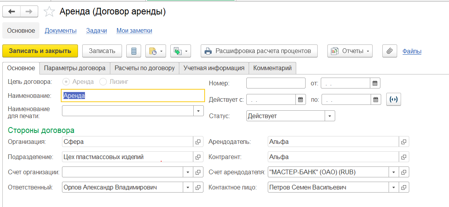Screen dimensions: 449x207
Task: Expand the Наименование для печати dropdown
Action: 198,111
